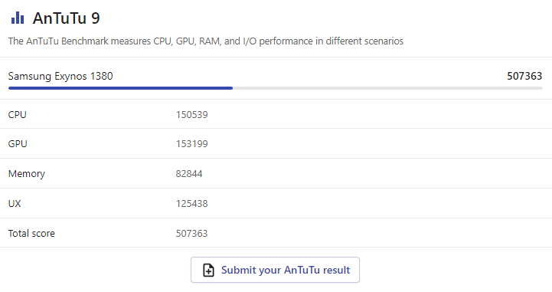Click the blue Exynos 1380 score progress bar
Screen dimensions: 552x292
(x=120, y=88)
